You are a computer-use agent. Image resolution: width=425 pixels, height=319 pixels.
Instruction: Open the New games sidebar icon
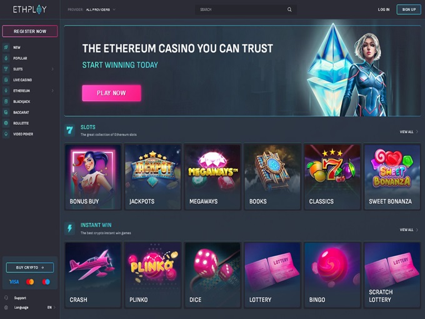6,47
